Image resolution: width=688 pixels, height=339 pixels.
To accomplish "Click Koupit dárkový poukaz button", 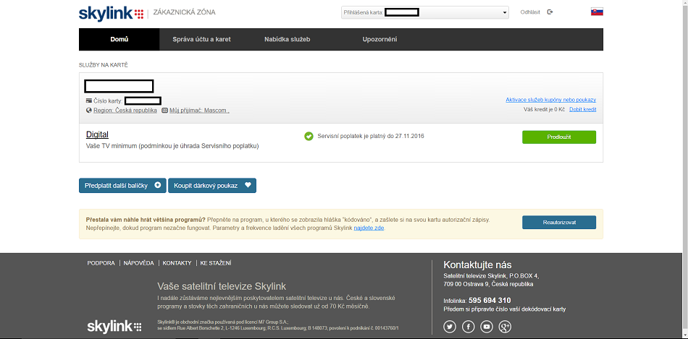I will pos(212,185).
